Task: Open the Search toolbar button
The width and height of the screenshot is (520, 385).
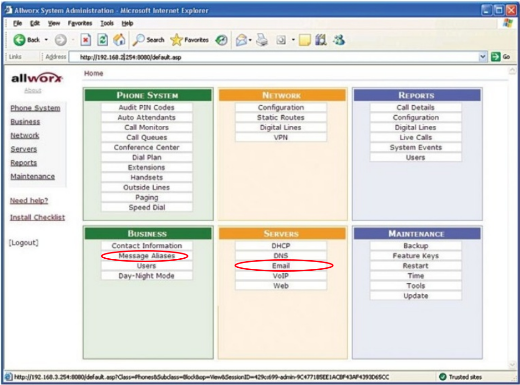Action: 149,40
